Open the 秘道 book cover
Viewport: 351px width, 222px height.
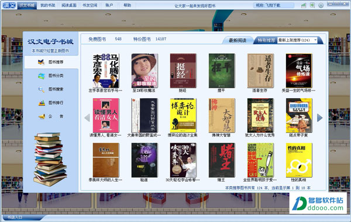click(144, 160)
